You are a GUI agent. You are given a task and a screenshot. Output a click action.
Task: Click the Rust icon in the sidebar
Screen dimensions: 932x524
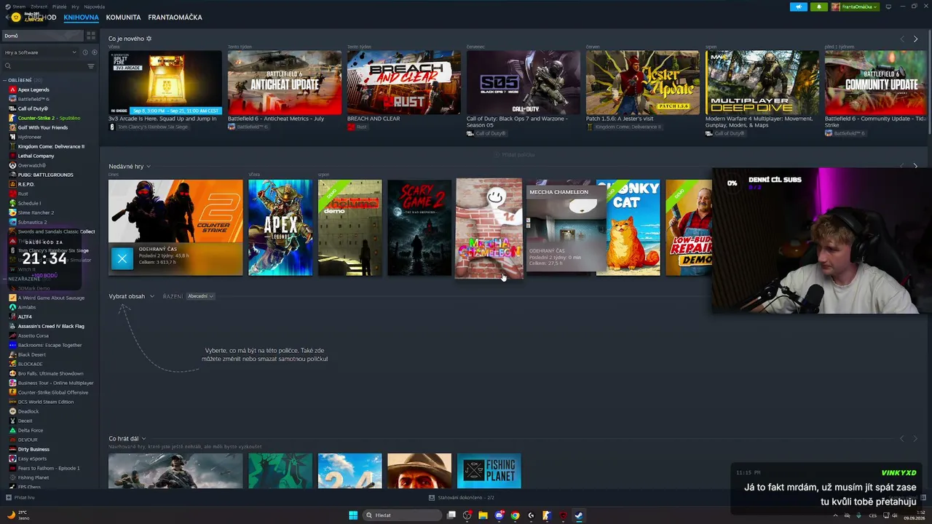point(12,194)
